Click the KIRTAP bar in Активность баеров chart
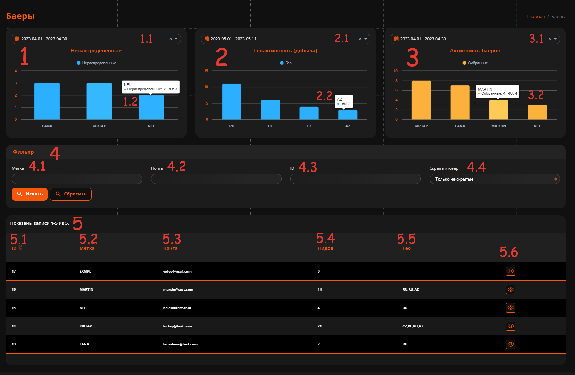This screenshot has width=575, height=375. (x=421, y=100)
